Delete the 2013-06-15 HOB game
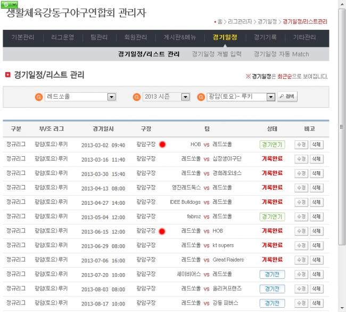Screen dimensions: 346x312 pyautogui.click(x=316, y=231)
